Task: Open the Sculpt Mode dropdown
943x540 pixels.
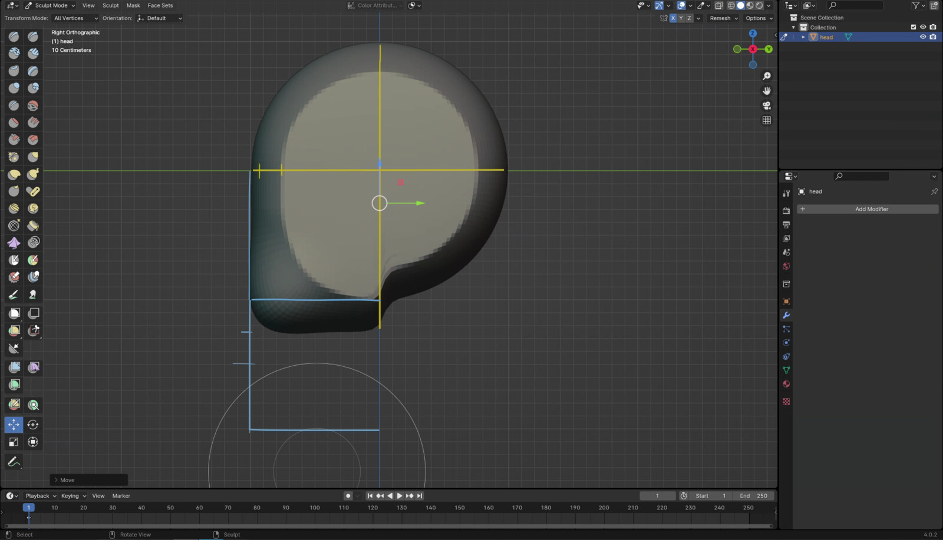Action: click(x=50, y=5)
